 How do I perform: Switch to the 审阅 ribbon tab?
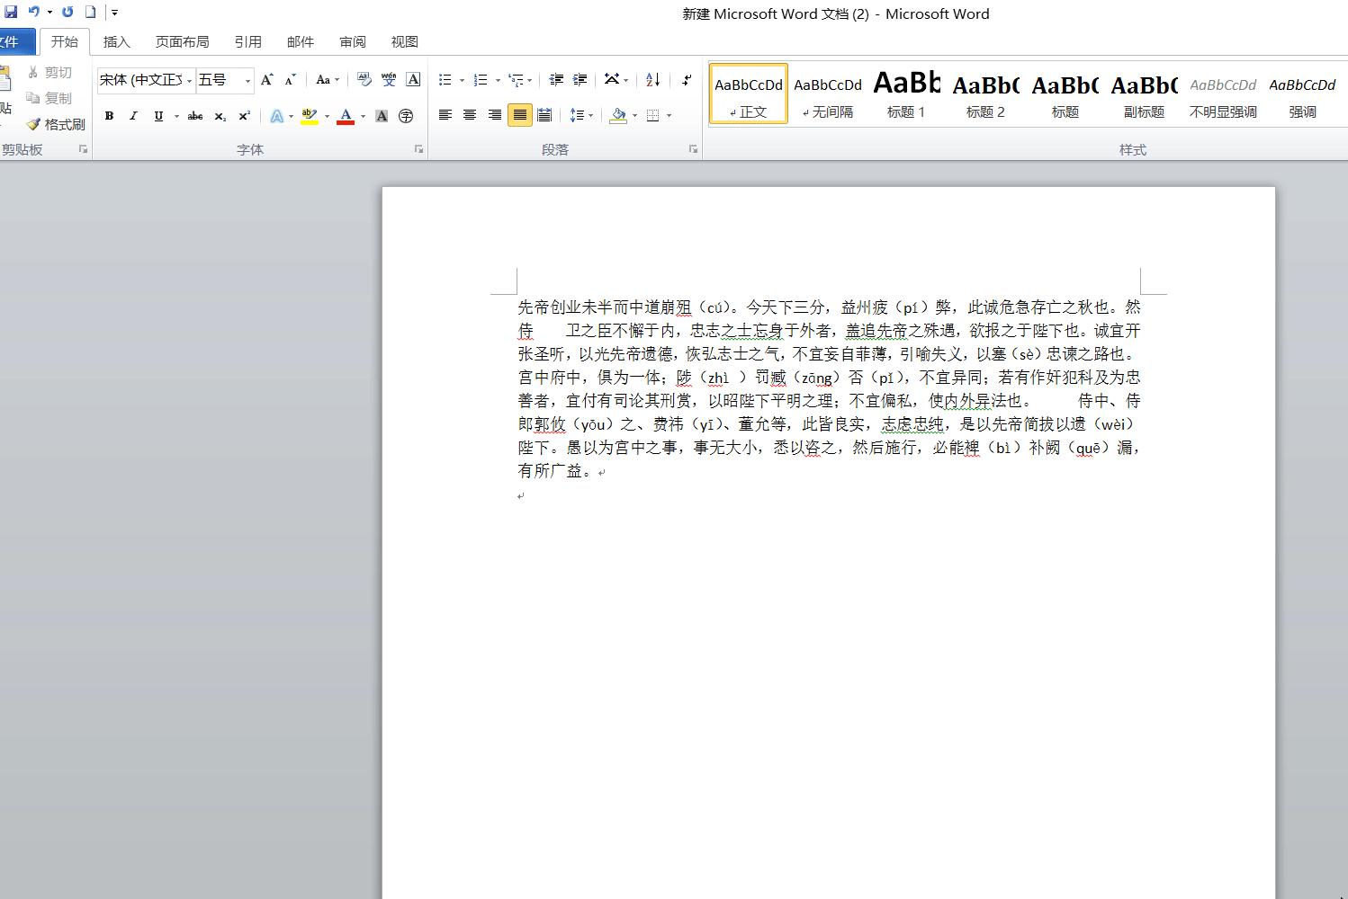pos(352,41)
